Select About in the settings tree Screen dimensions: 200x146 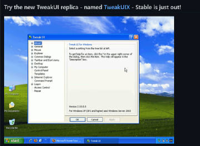click(x=38, y=43)
